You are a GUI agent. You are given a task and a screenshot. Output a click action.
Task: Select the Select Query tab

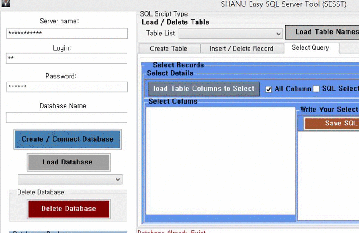310,47
